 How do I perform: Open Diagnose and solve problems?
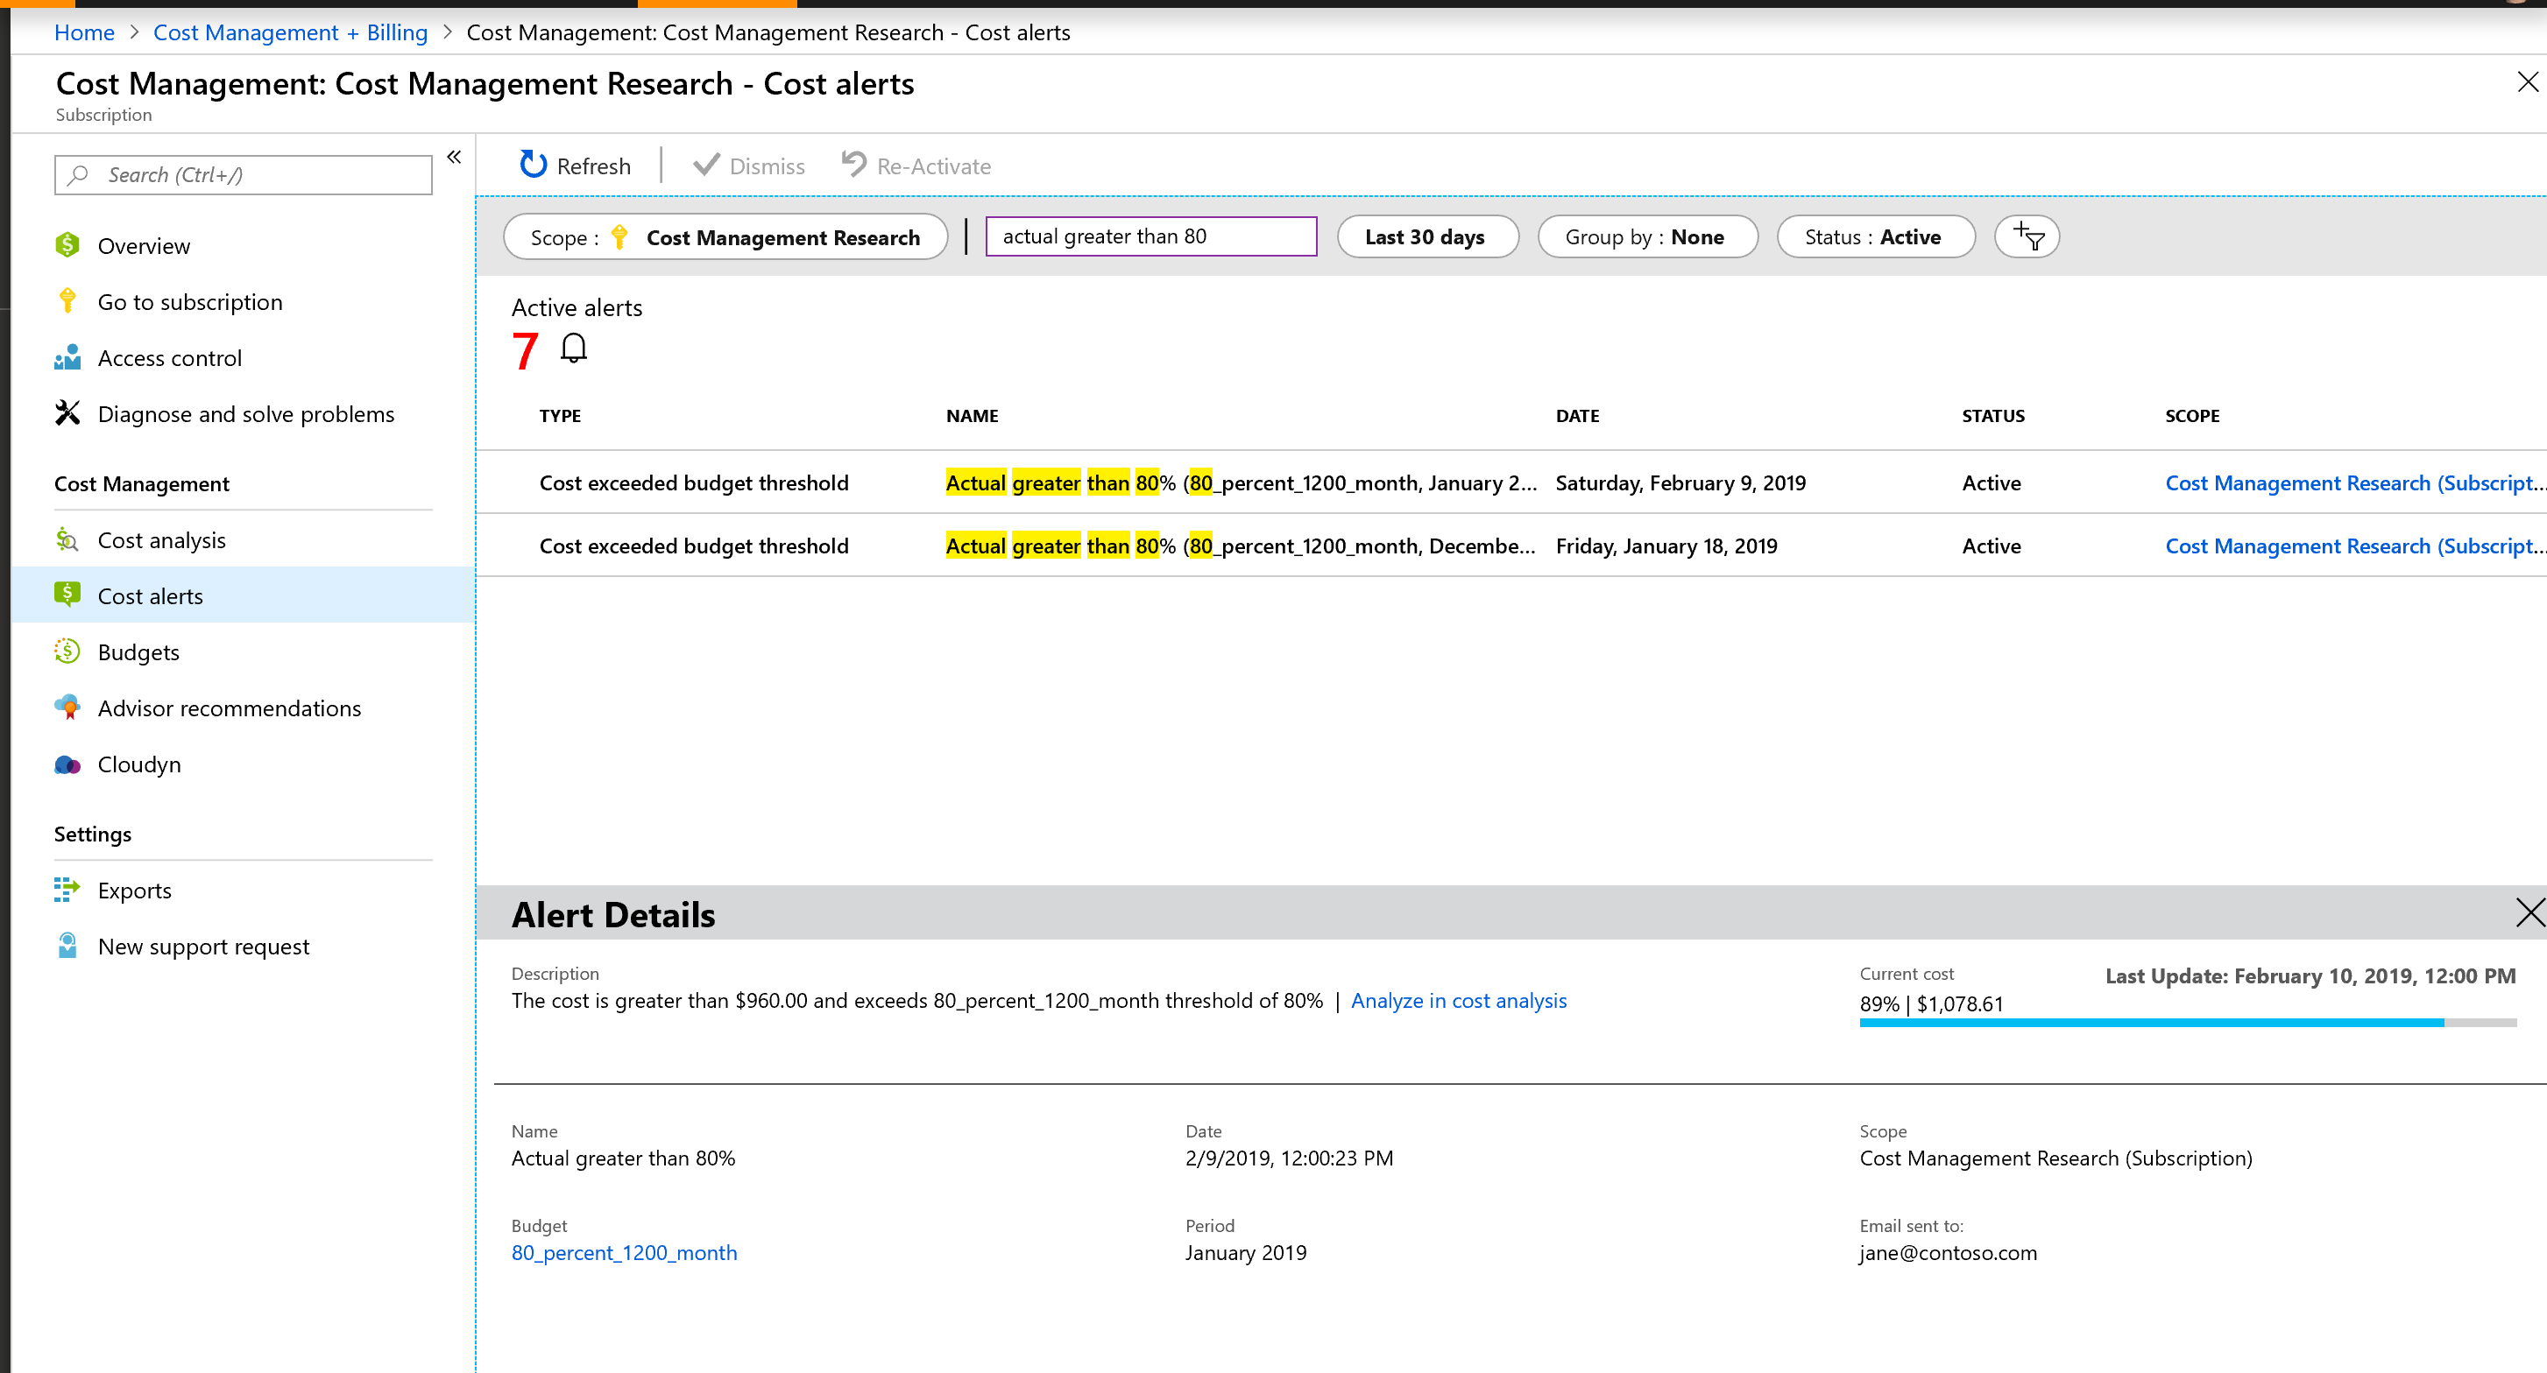(x=246, y=413)
